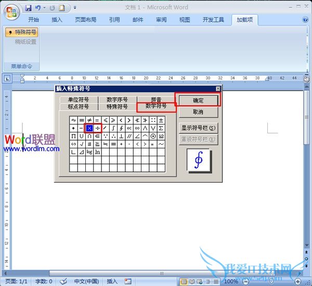Undo the last action
Viewport: 312px width, 286px height.
click(x=38, y=8)
